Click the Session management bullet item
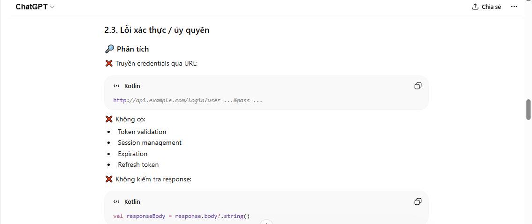Screen dimensions: 532x224 (x=149, y=142)
